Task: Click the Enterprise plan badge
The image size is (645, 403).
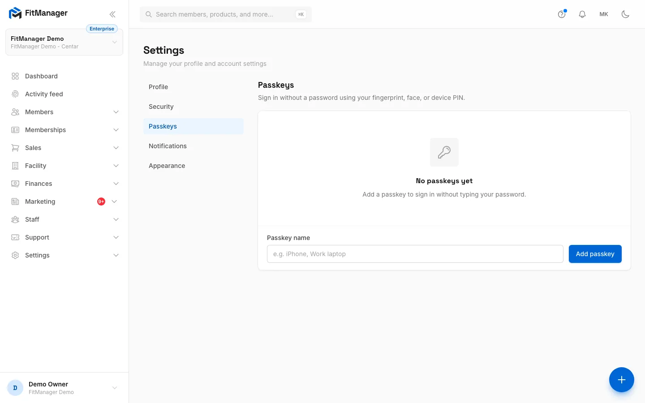Action: point(102,29)
